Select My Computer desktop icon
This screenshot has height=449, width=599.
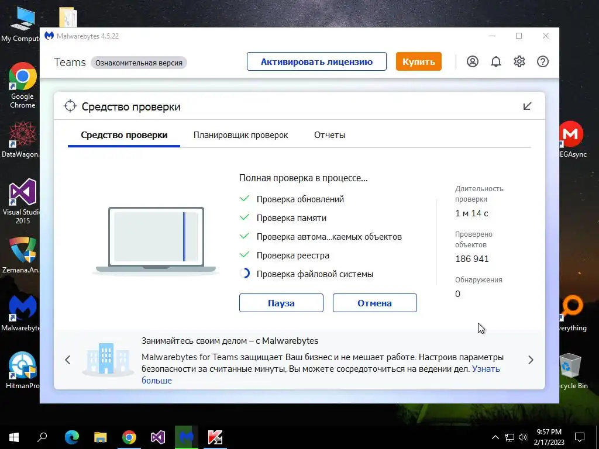coord(21,25)
